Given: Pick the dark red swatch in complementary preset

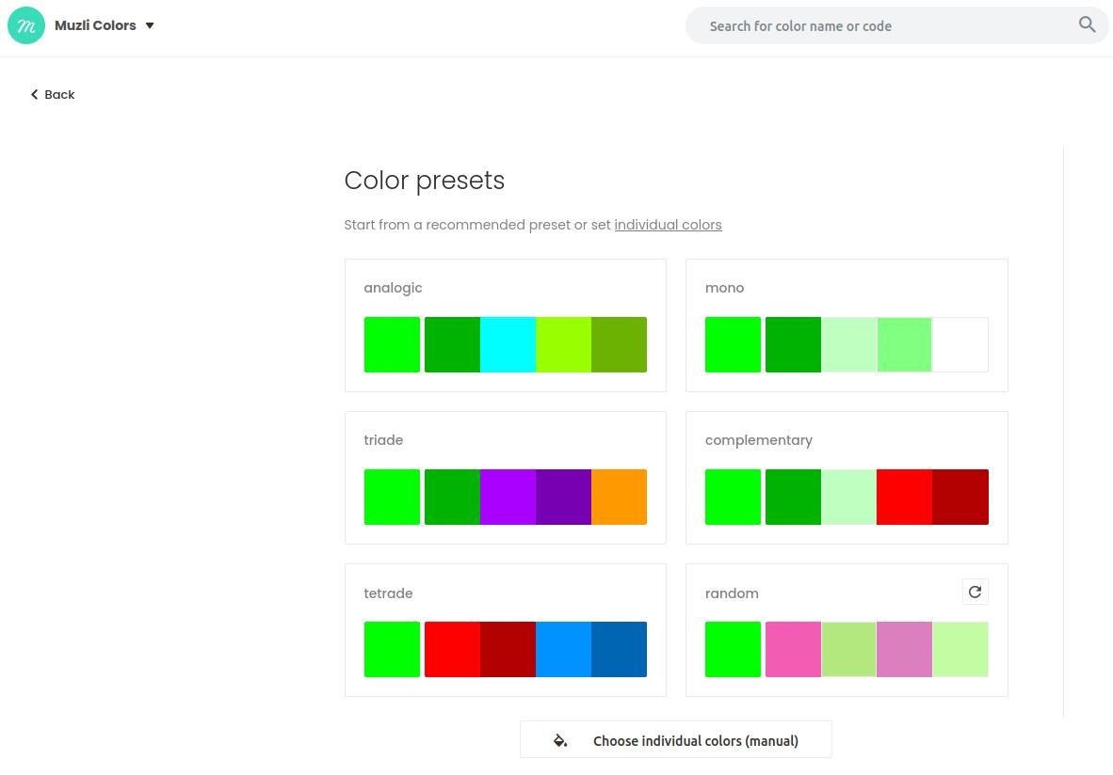Looking at the screenshot, I should click(x=960, y=497).
